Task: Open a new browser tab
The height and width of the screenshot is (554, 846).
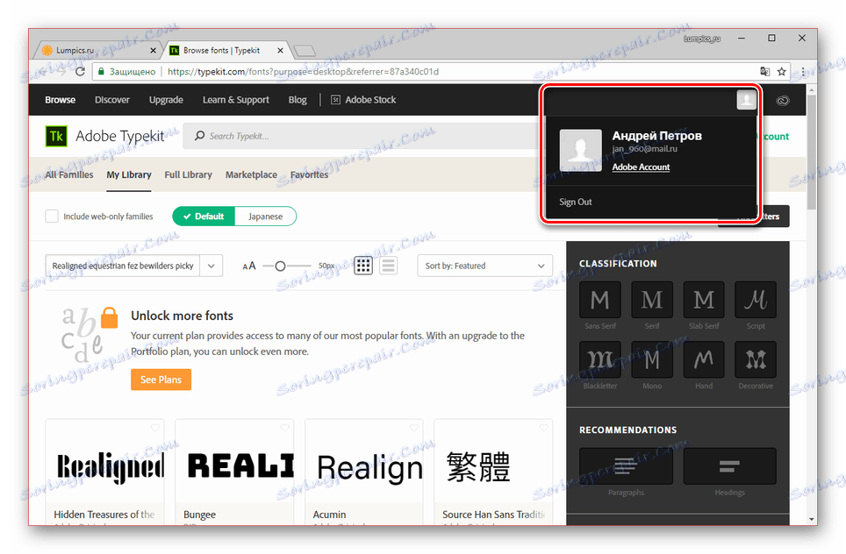Action: [x=305, y=51]
